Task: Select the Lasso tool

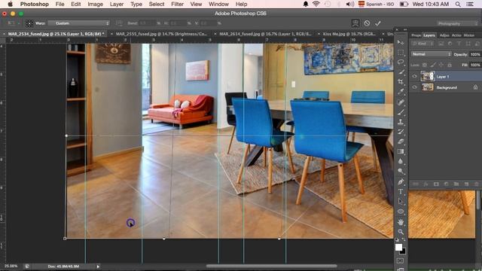Action: [401, 62]
